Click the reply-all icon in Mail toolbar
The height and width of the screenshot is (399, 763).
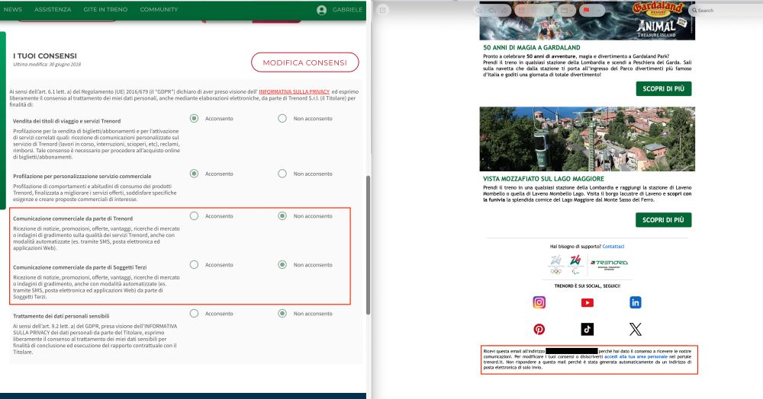point(491,10)
